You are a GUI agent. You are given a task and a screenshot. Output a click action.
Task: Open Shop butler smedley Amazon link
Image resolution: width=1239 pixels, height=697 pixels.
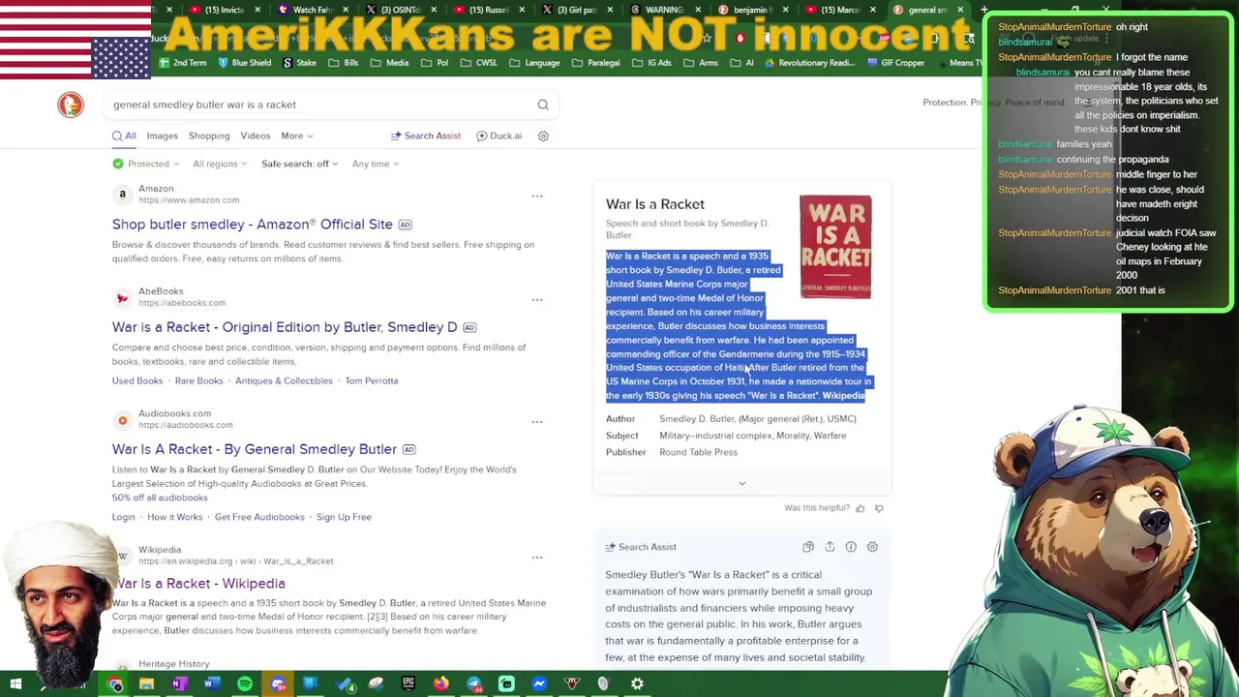252,225
